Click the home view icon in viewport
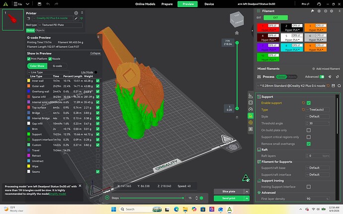 click(x=237, y=33)
